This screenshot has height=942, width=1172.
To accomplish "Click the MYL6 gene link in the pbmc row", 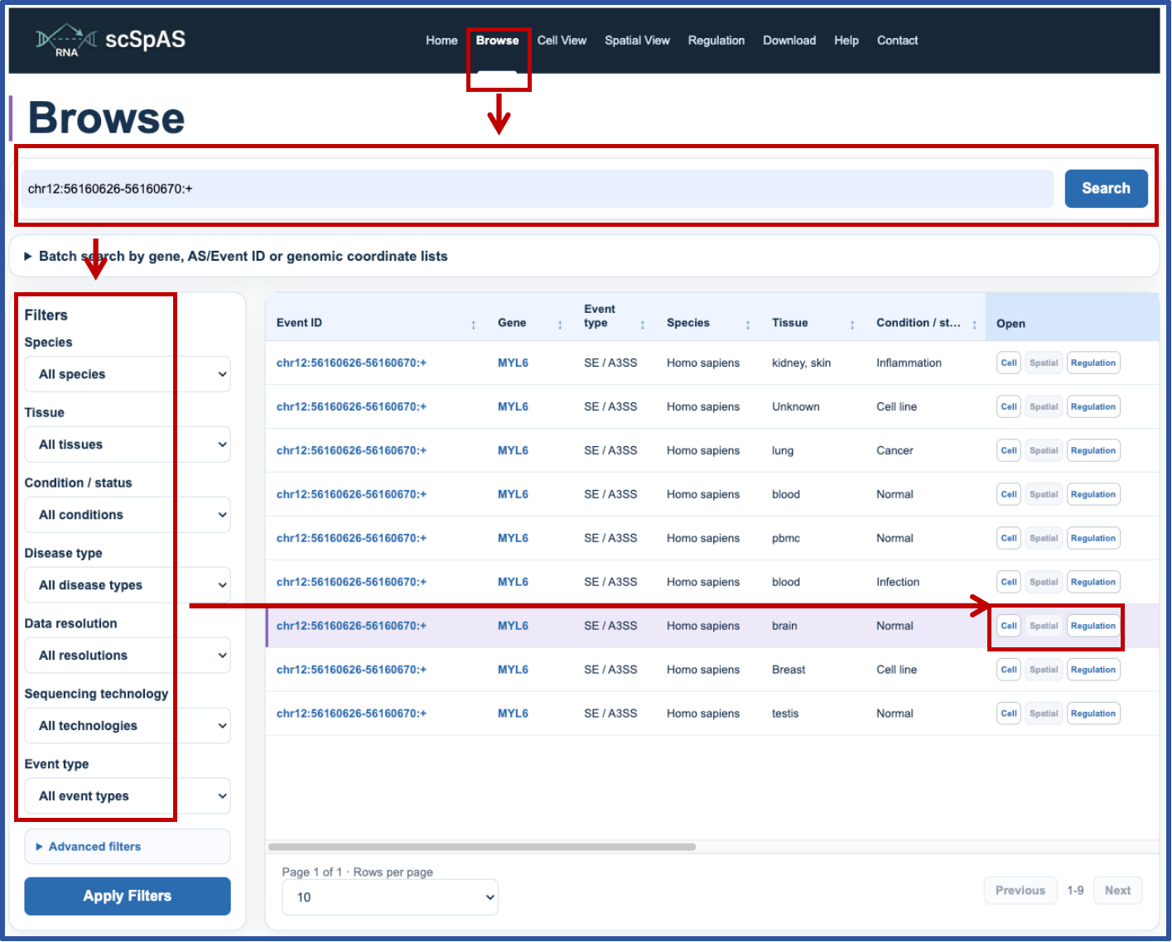I will click(x=513, y=539).
